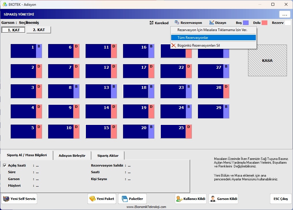Viewport: 293px width, 210px height.
Task: Click the Yeni Self Servis shop icon
Action: coord(6,199)
